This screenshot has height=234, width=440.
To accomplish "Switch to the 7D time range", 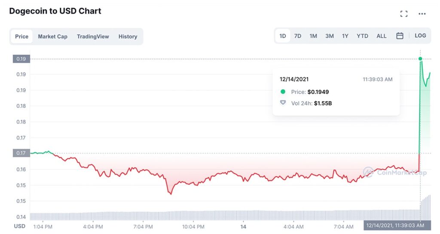I will pos(297,36).
